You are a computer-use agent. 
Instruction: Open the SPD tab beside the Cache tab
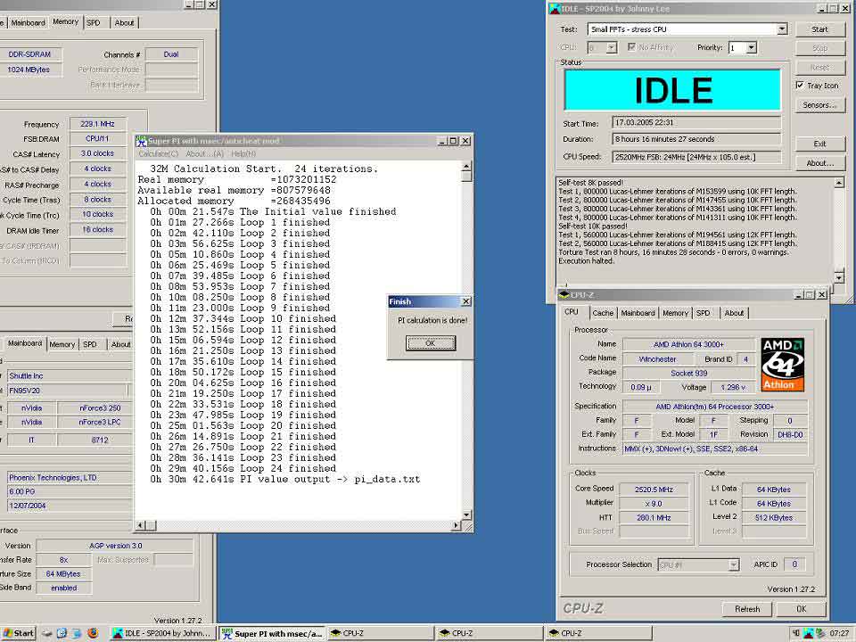click(704, 313)
